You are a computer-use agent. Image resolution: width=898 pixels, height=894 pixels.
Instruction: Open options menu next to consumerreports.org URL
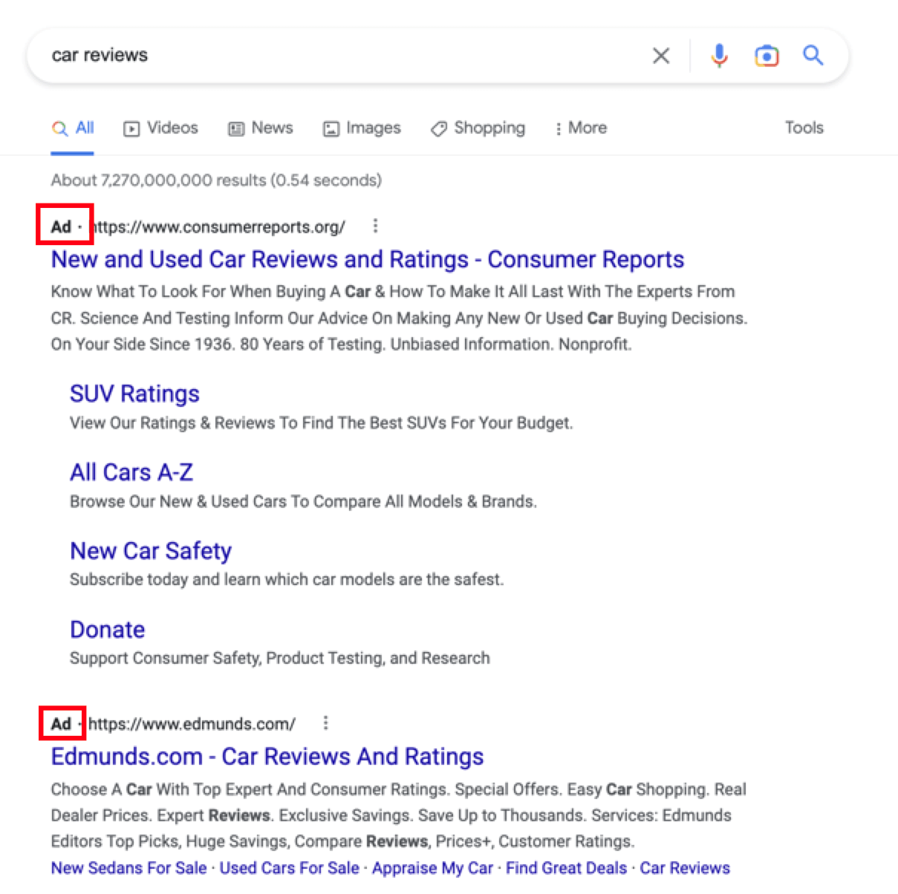point(375,226)
